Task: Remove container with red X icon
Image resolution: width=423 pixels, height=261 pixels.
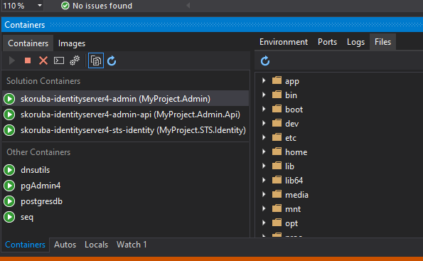Action: click(x=43, y=60)
